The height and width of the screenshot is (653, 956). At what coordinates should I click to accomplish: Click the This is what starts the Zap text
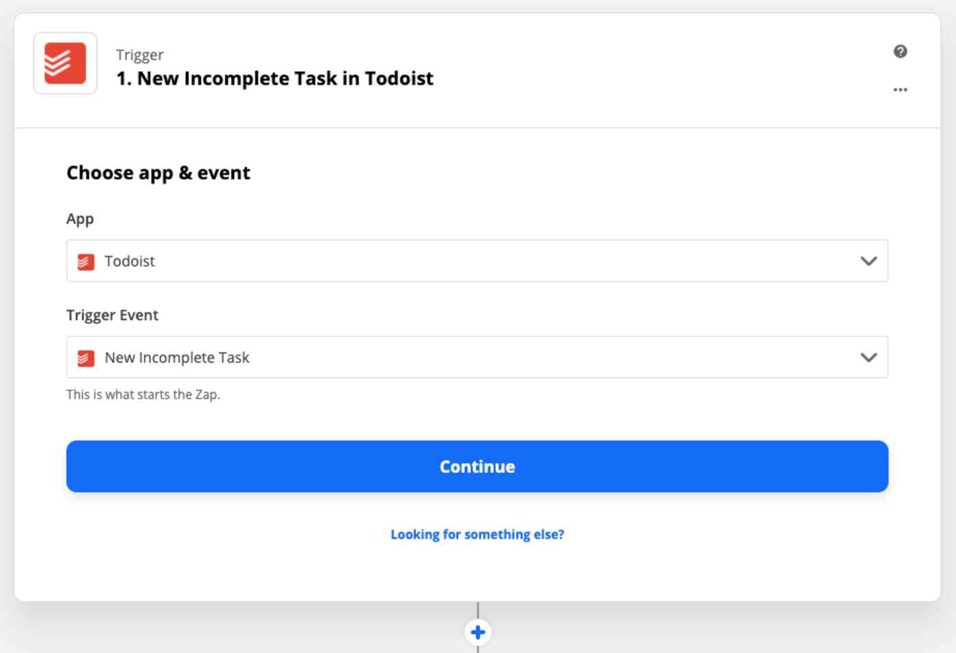click(x=143, y=394)
